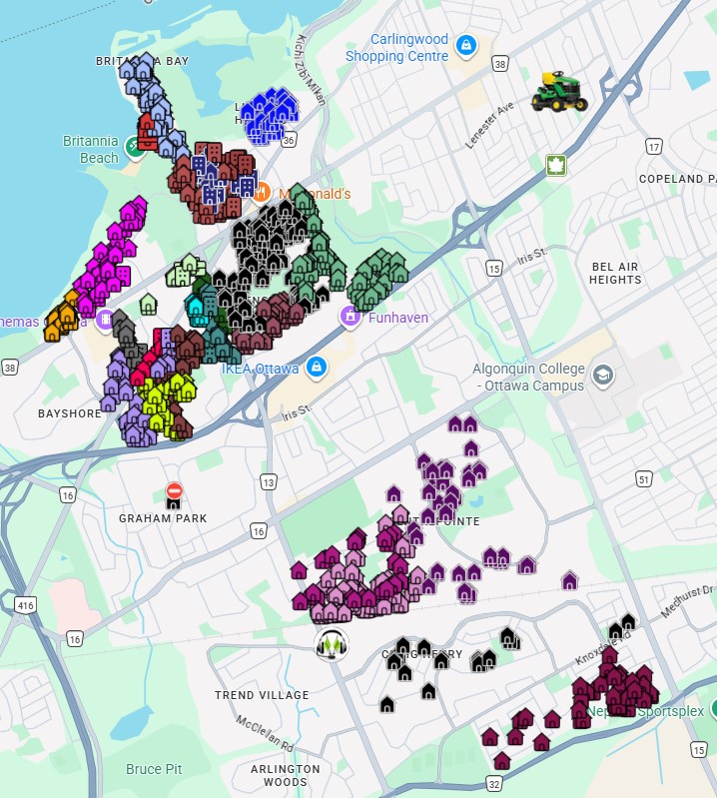Viewport: 717px width, 798px height.
Task: Select the cyan house marker
Action: pyautogui.click(x=196, y=308)
